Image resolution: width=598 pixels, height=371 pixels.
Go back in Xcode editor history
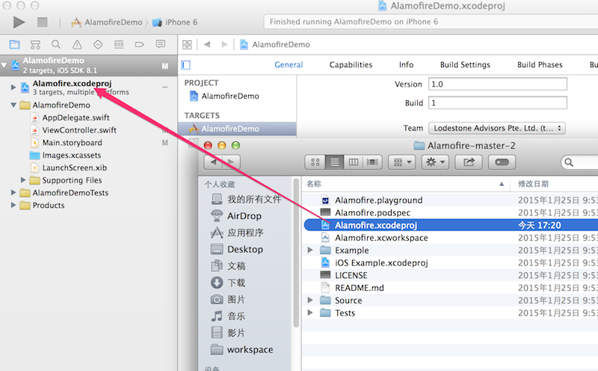(207, 45)
